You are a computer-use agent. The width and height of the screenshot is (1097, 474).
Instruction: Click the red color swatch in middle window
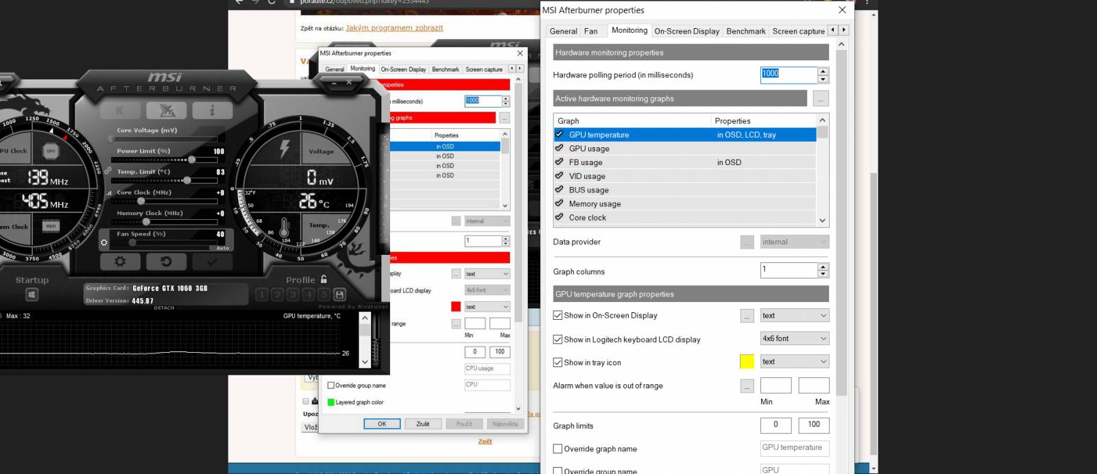[x=456, y=307]
